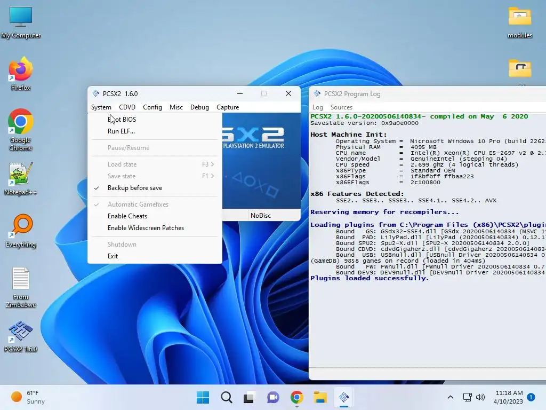
Task: Click "Reserving memory for recompilers..." line
Action: click(x=385, y=212)
